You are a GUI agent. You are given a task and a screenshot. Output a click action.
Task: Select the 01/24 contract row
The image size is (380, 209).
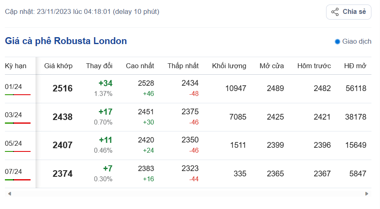point(13,86)
